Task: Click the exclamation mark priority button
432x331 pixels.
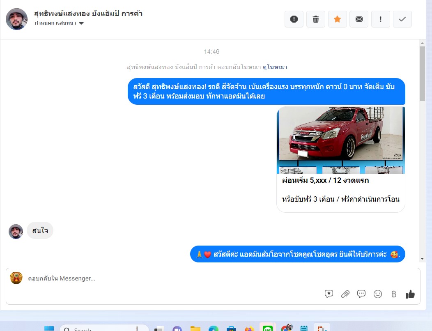Action: 381,19
